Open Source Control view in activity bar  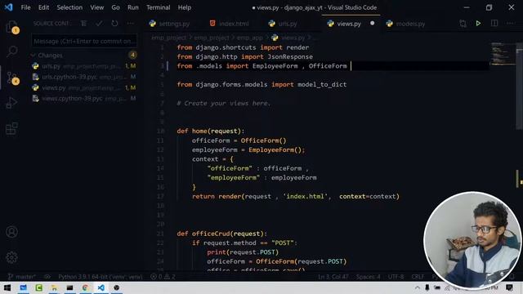coord(12,78)
